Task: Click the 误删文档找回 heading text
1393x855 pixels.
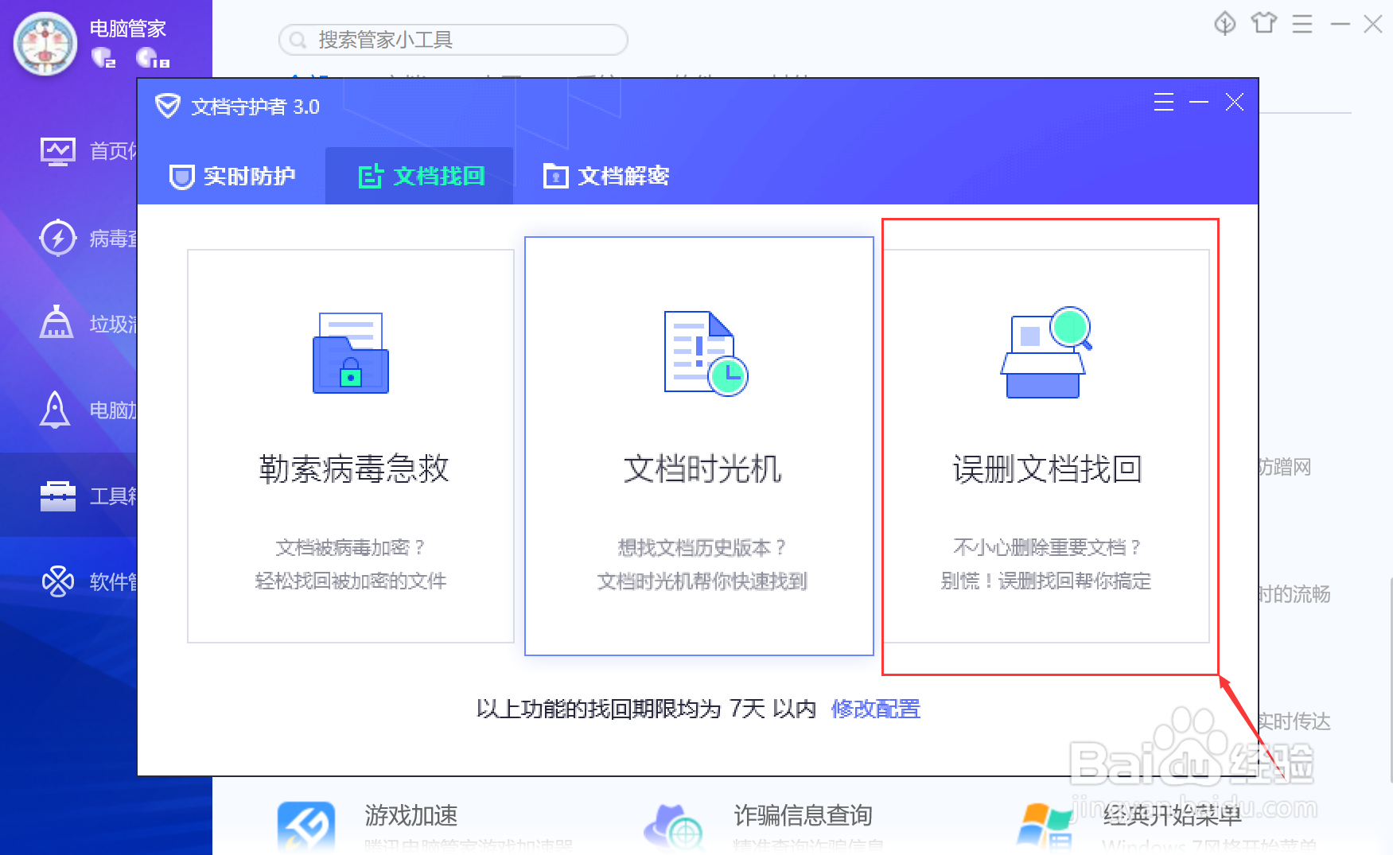Action: (x=1048, y=469)
